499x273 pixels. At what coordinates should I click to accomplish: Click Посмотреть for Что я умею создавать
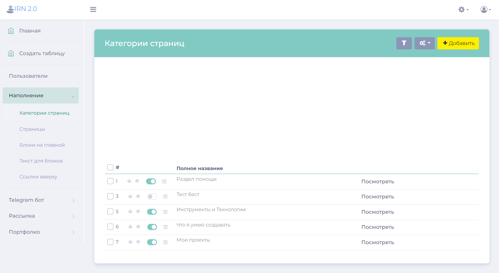point(378,227)
